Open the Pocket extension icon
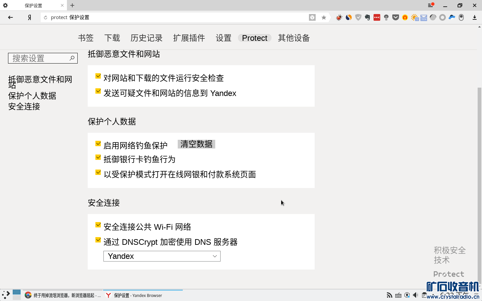This screenshot has height=301, width=482. 396,17
